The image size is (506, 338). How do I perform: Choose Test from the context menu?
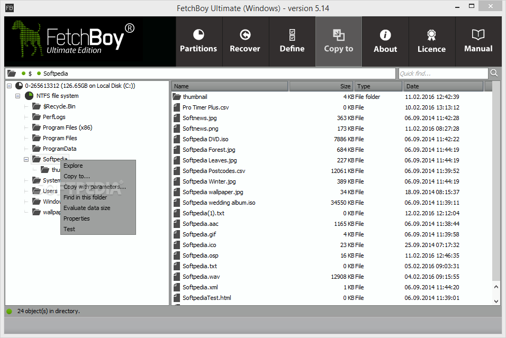(x=98, y=229)
